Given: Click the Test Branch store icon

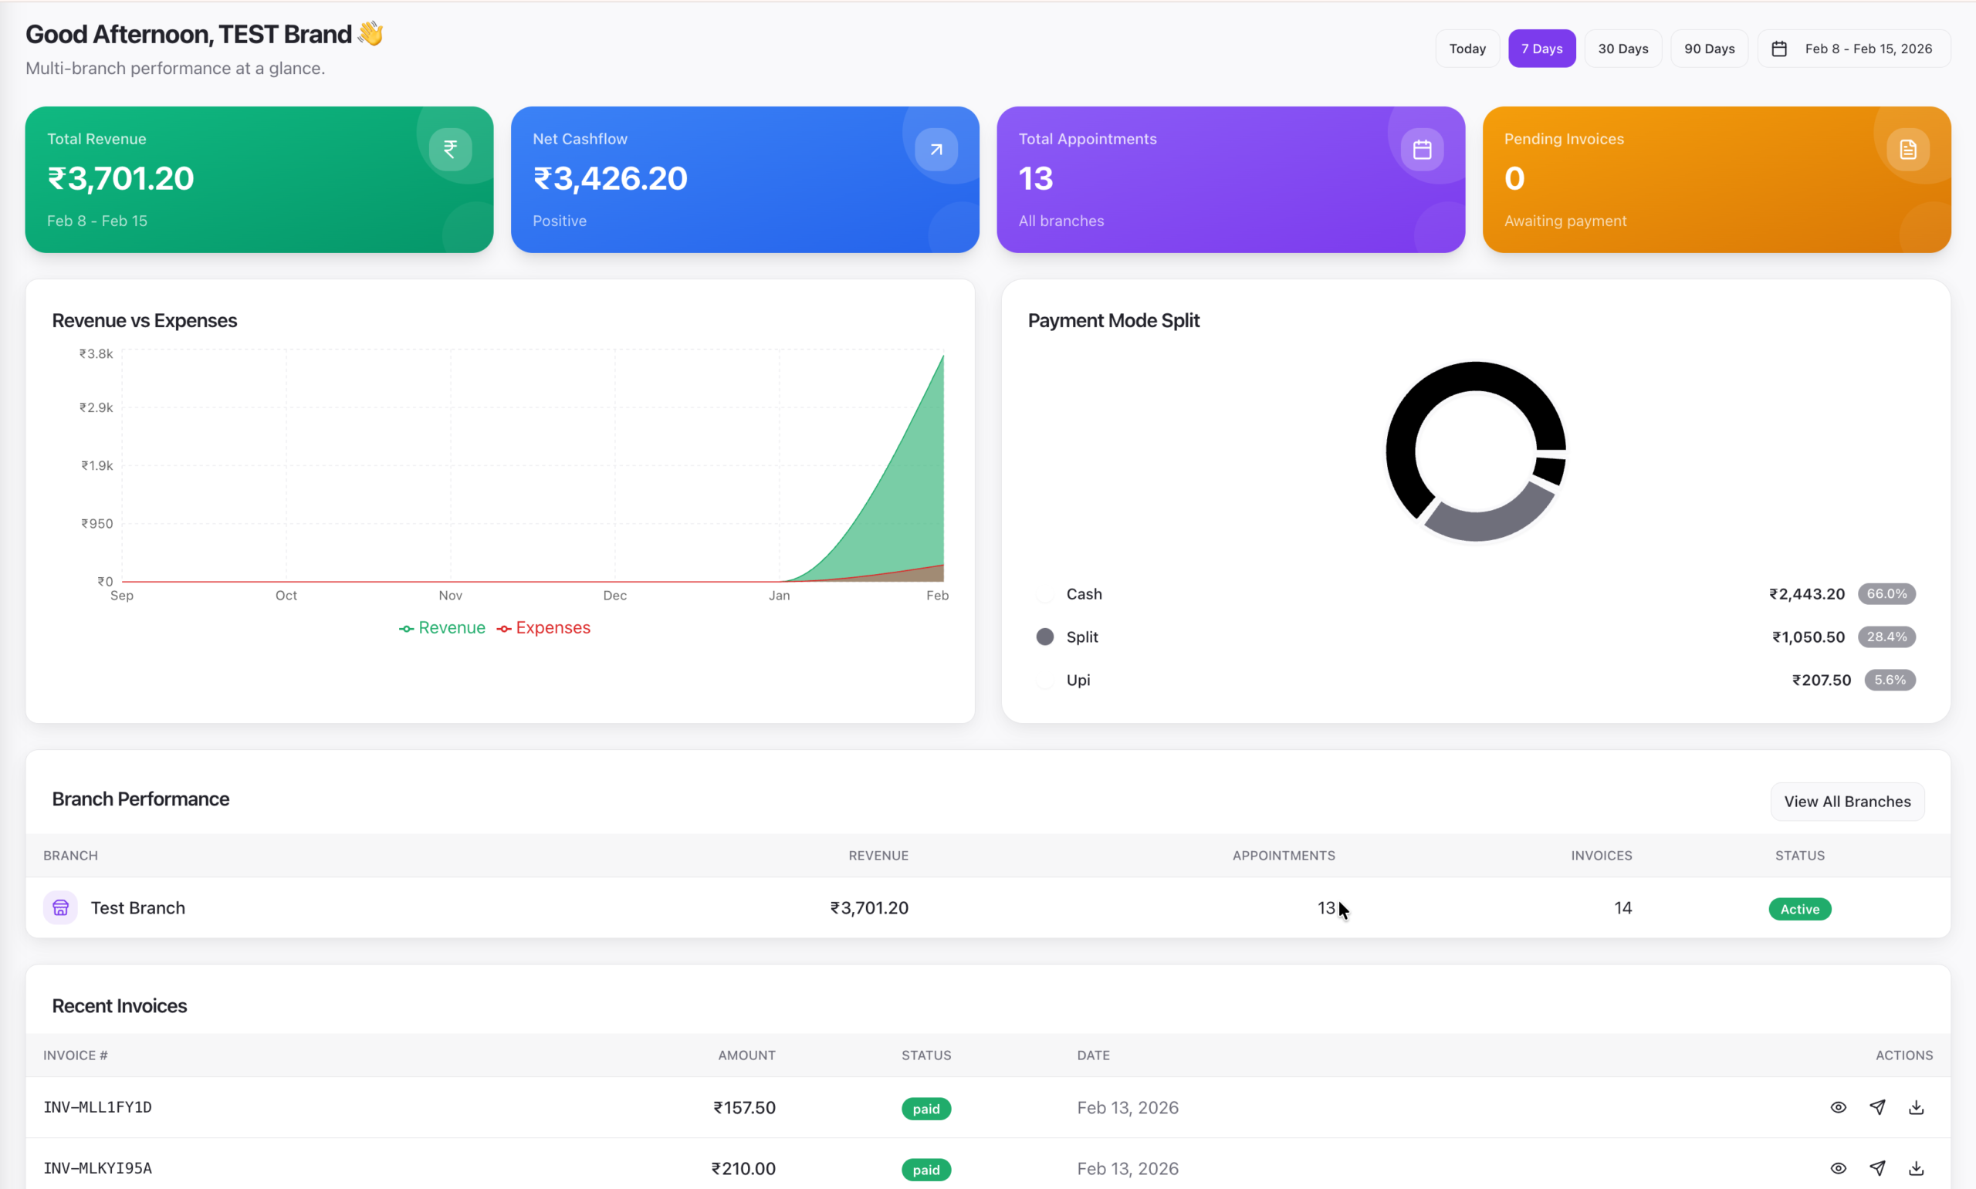Looking at the screenshot, I should tap(60, 908).
